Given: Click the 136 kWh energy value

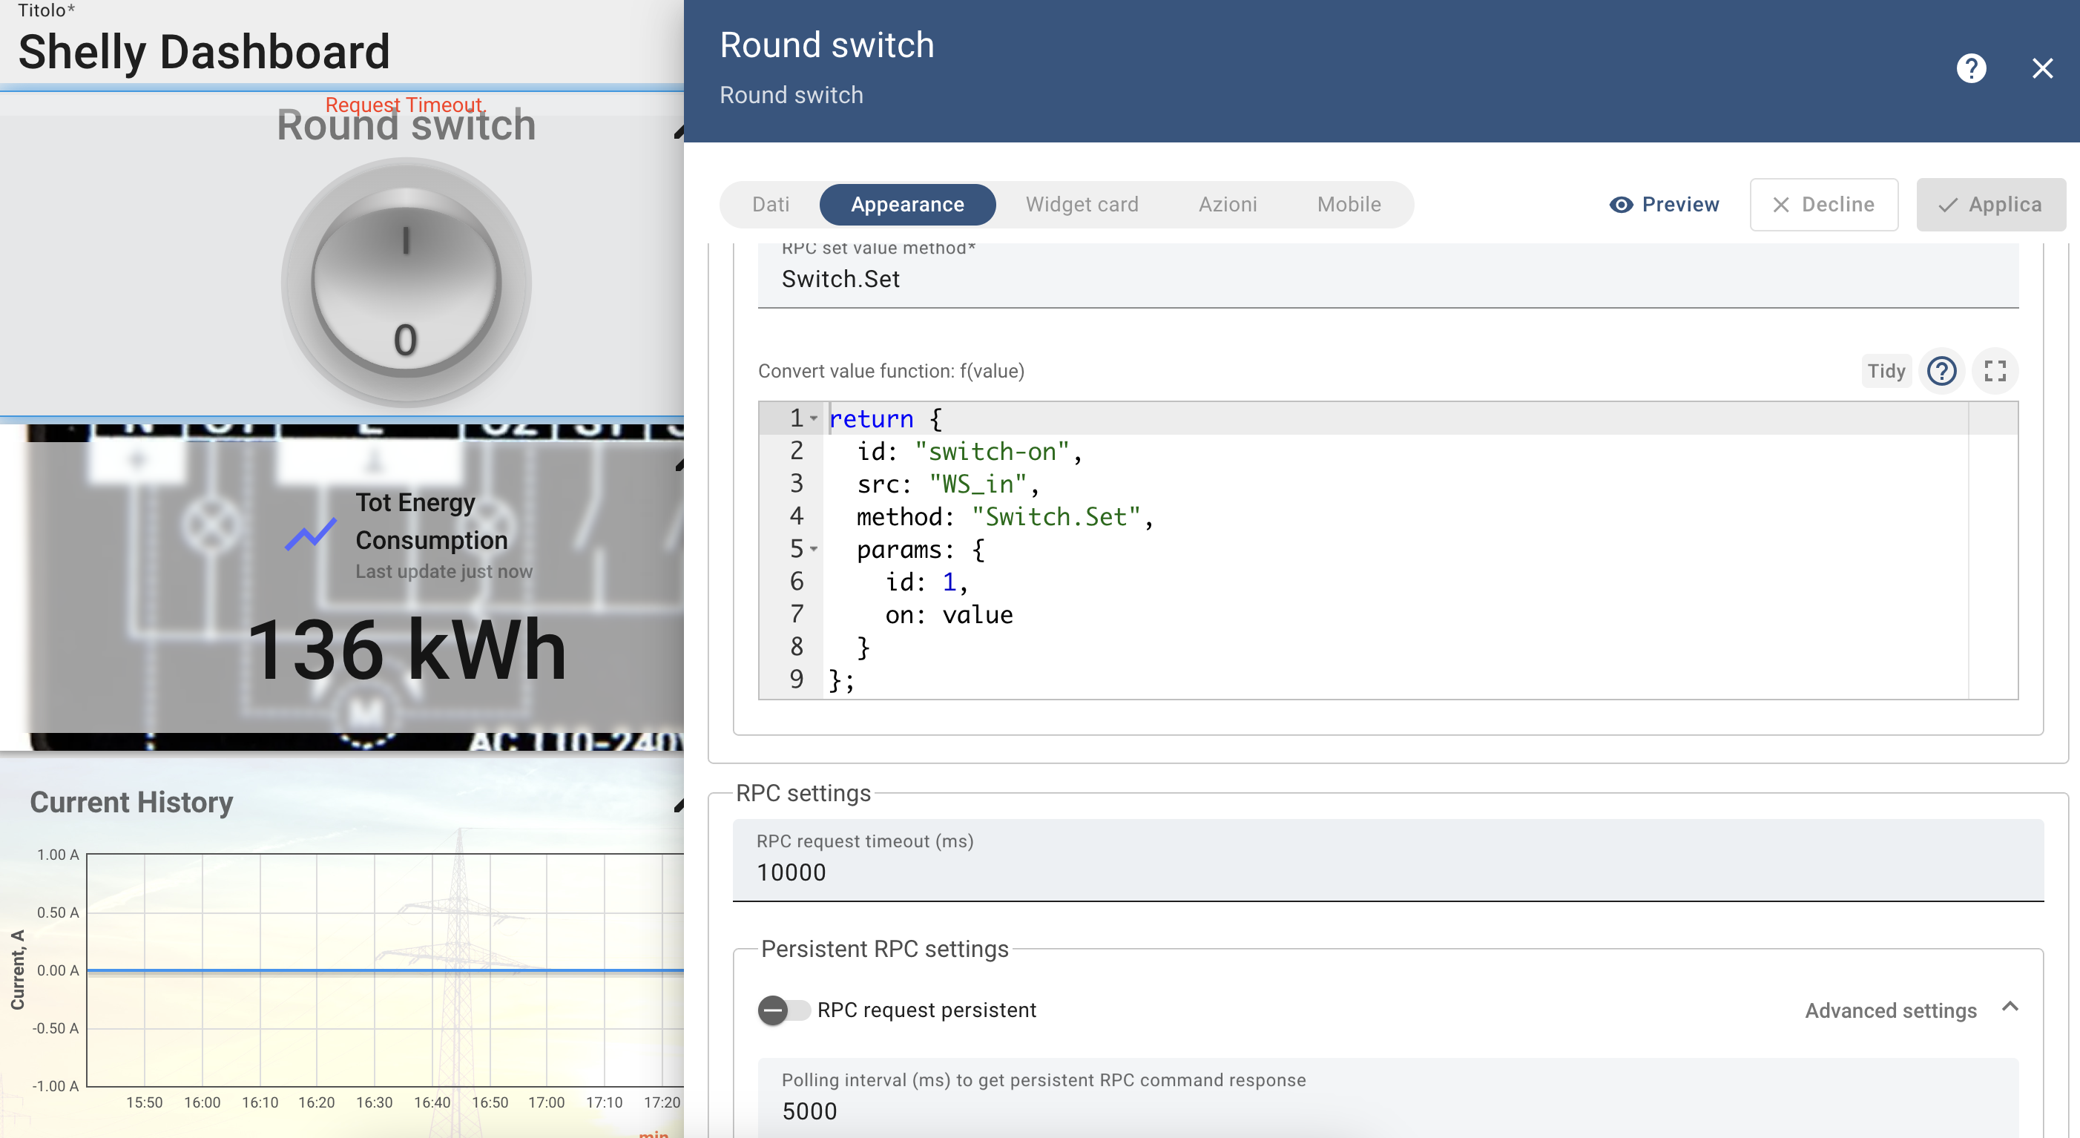Looking at the screenshot, I should 407,648.
